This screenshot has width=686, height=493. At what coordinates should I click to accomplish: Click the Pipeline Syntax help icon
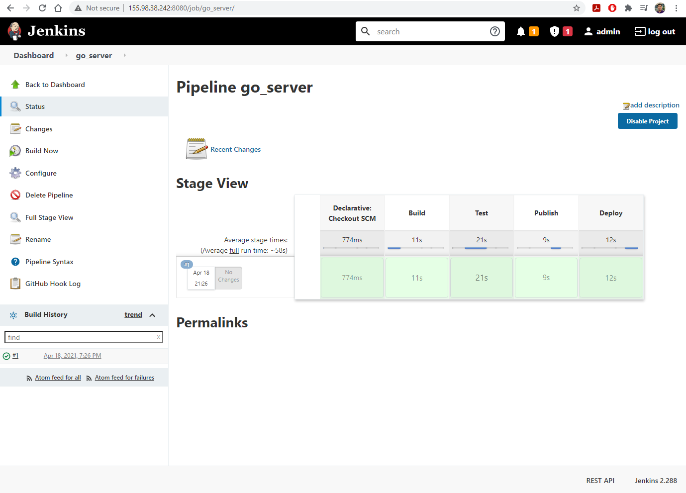click(15, 262)
